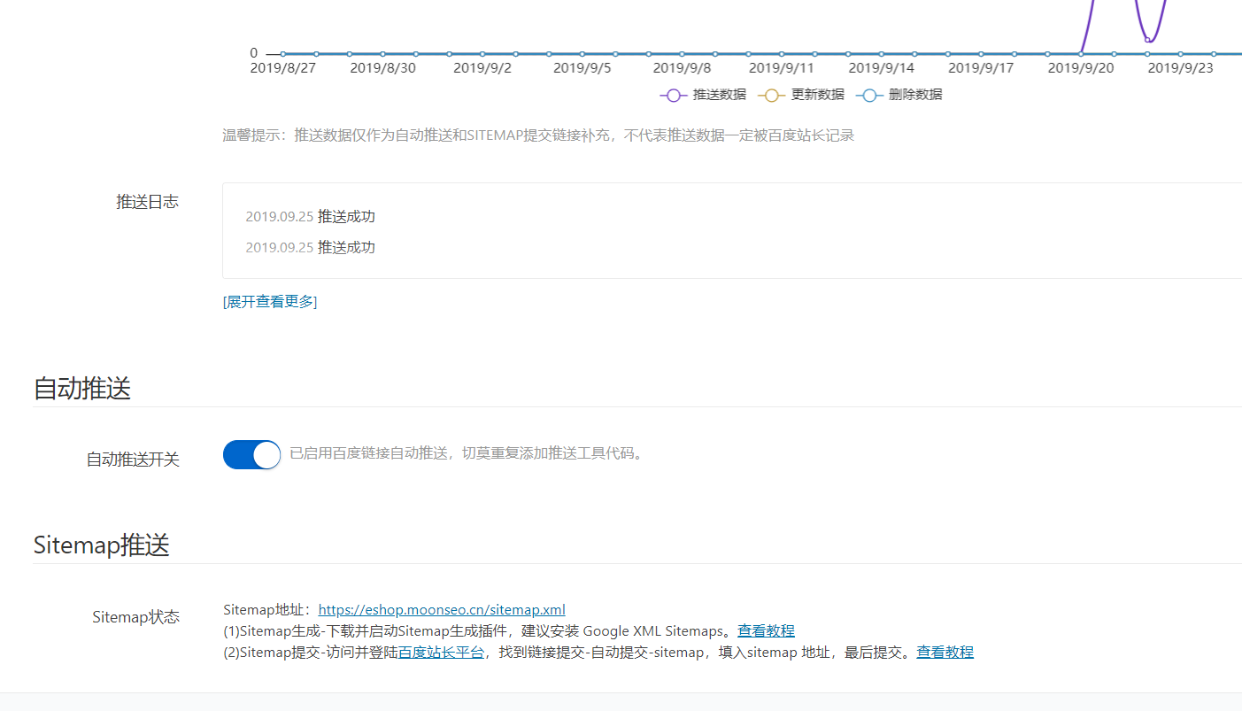Click the 2019/9/20 data point on chart
Viewport: 1242px width, 711px height.
click(x=1081, y=54)
